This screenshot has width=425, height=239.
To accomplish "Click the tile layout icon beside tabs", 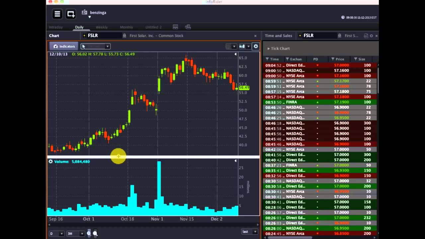I will point(175,27).
